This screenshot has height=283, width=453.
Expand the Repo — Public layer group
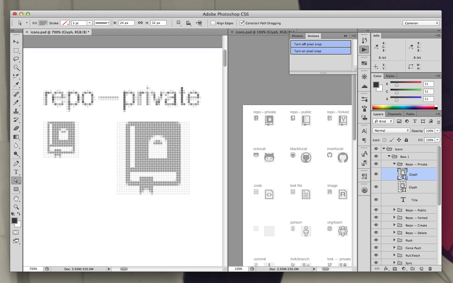point(394,210)
